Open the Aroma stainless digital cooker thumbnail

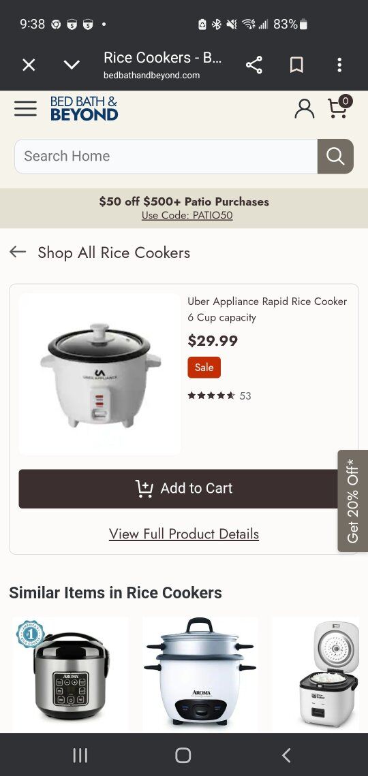70,674
